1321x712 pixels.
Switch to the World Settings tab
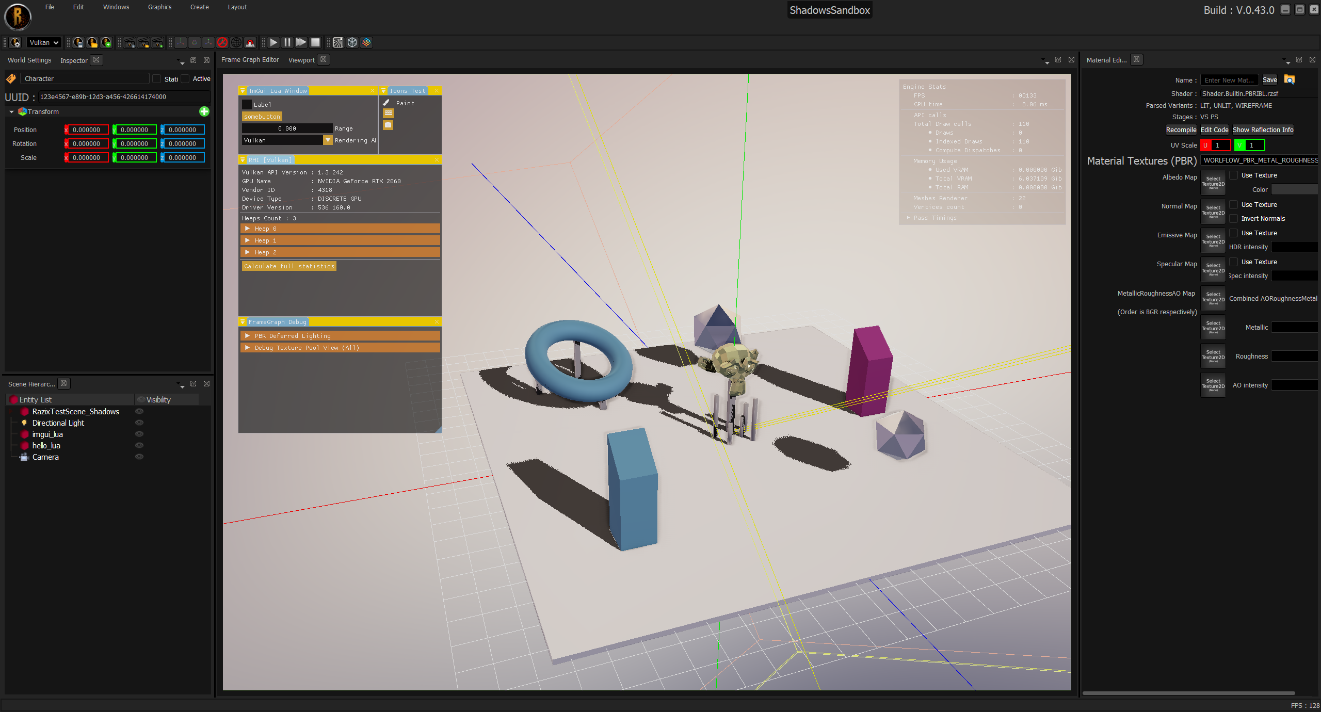click(x=29, y=60)
